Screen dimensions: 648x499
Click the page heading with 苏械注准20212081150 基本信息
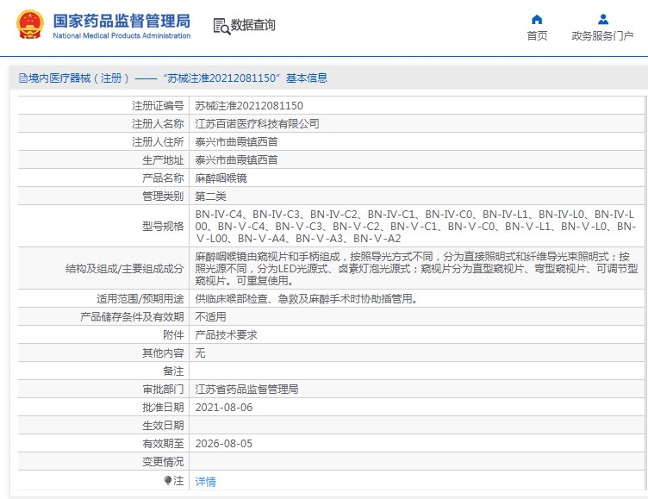coord(173,78)
